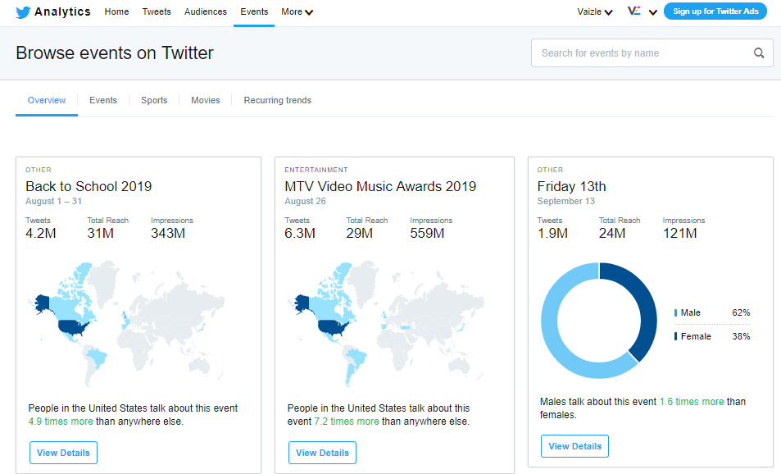Click the 62% Male percentage
This screenshot has height=474, width=781.
741,312
